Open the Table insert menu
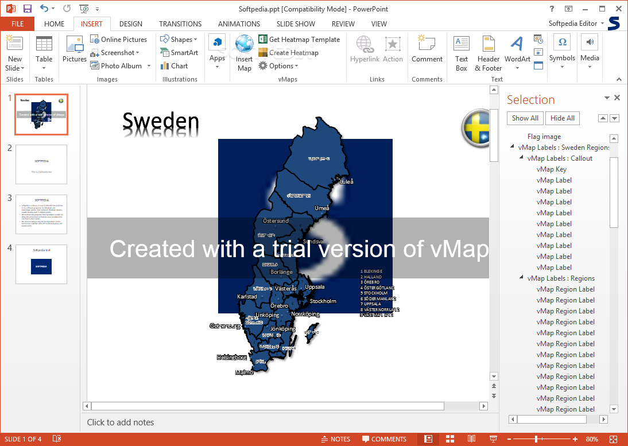 (44, 53)
